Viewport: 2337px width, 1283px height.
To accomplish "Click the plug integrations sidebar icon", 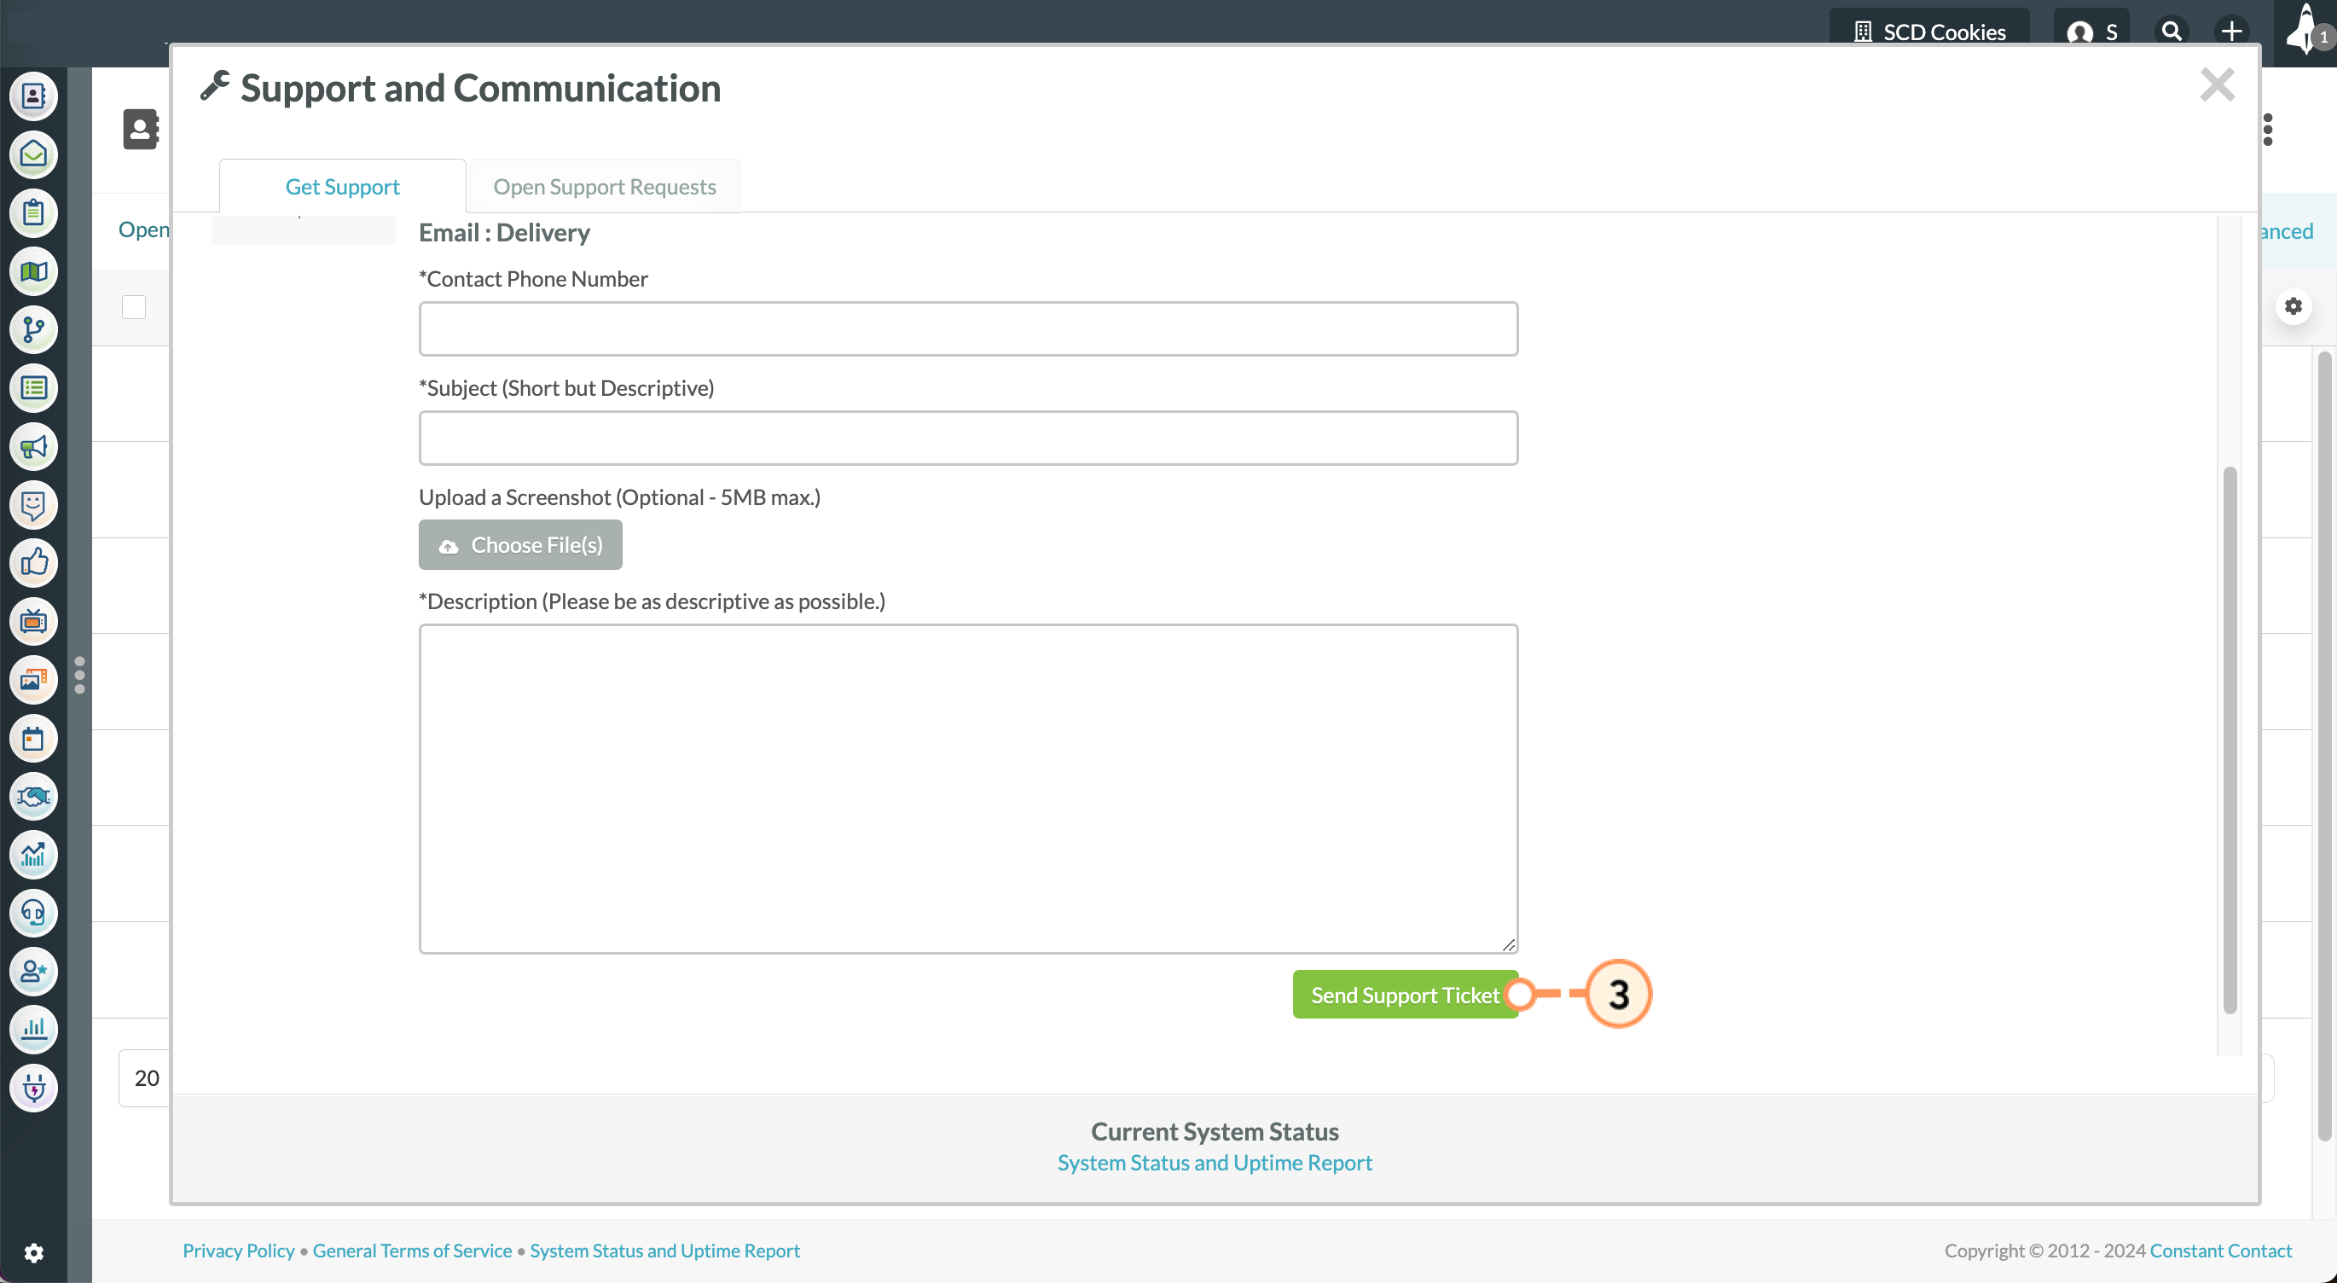I will (33, 1088).
